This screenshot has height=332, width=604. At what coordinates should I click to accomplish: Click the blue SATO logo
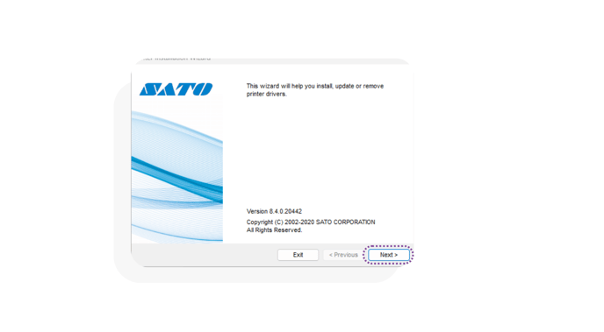point(176,89)
